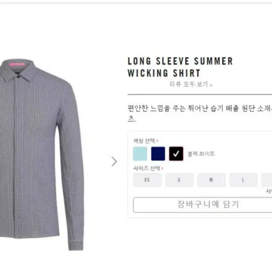Viewport: 272px width, 272px height.
Task: Click the 색상 선택 label
Action: pyautogui.click(x=144, y=141)
